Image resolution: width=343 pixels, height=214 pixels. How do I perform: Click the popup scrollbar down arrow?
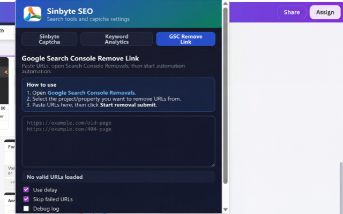225,210
